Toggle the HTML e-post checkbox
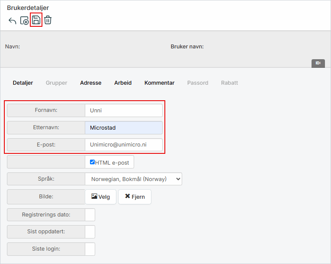The height and width of the screenshot is (264, 331). click(92, 162)
